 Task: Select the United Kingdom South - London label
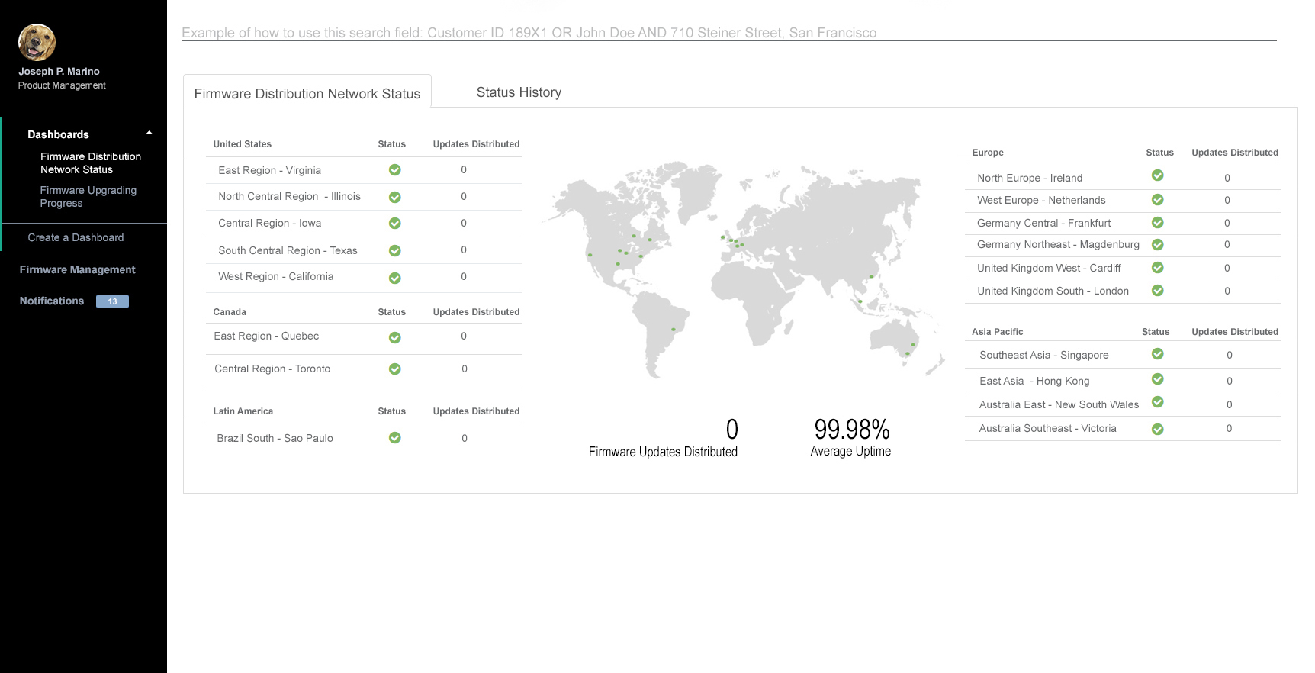[x=1053, y=291]
